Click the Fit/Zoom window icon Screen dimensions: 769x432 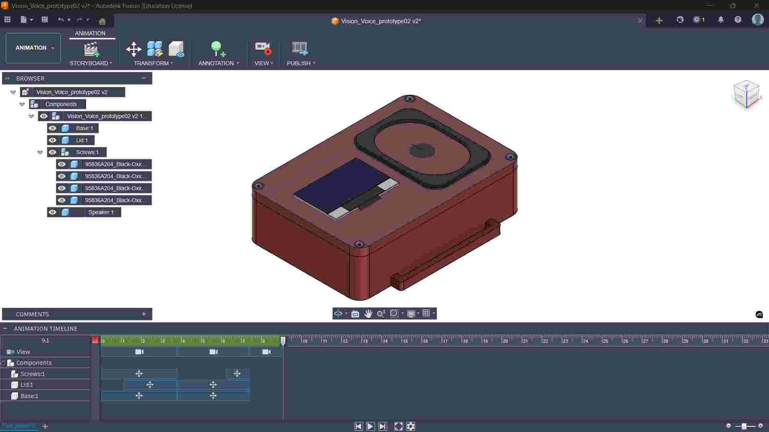point(394,313)
